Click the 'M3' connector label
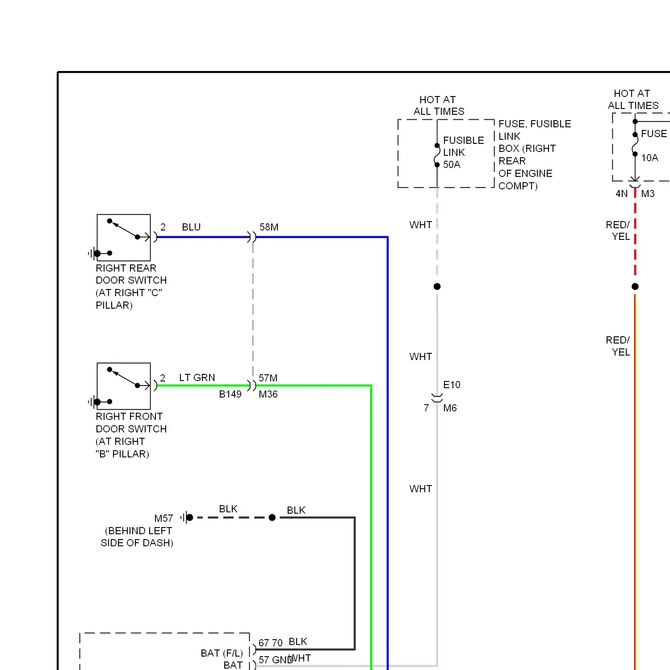Image resolution: width=670 pixels, height=670 pixels. click(x=648, y=193)
